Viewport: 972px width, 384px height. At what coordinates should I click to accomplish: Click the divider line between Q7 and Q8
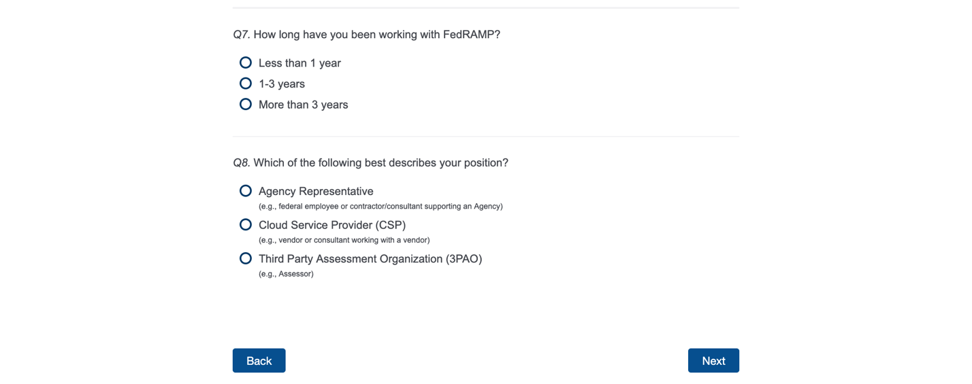tap(485, 137)
